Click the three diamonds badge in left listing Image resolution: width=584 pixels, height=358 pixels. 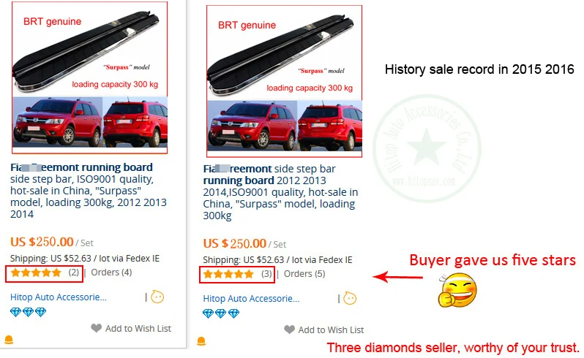click(x=28, y=313)
